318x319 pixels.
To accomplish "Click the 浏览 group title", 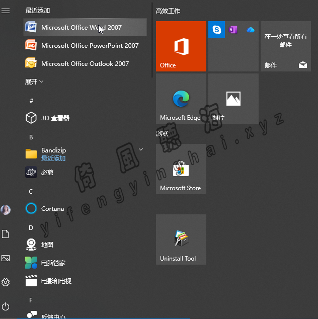I will pos(162,134).
